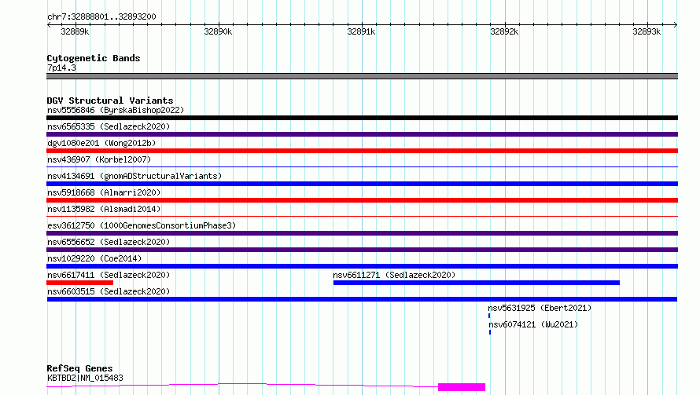
Task: Click nsv436907 (Korbel2007) label
Action: pyautogui.click(x=99, y=159)
